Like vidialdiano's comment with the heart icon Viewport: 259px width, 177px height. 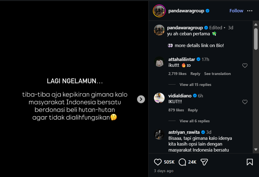245,102
